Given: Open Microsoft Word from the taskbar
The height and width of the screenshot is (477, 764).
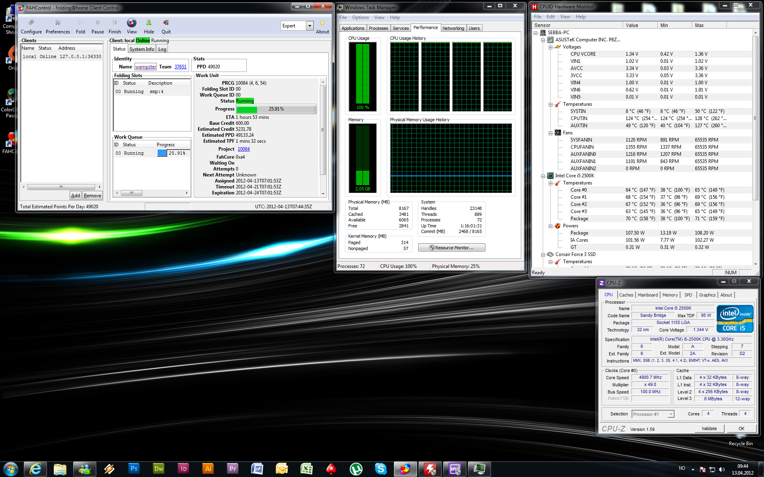Looking at the screenshot, I should point(257,469).
